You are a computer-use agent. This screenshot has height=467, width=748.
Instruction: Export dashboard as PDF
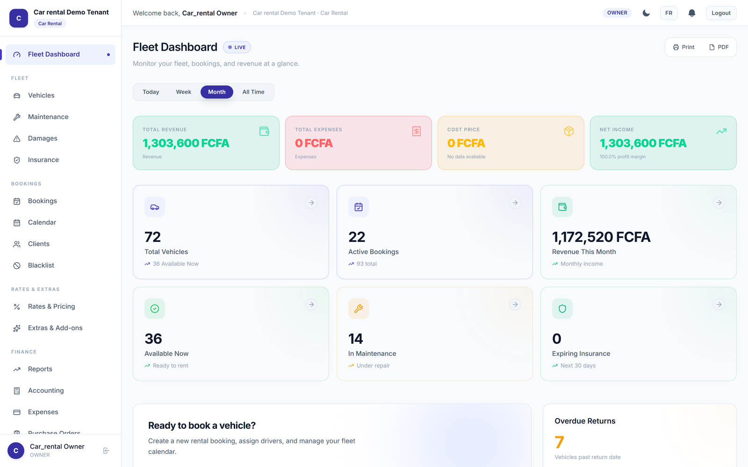pos(719,47)
